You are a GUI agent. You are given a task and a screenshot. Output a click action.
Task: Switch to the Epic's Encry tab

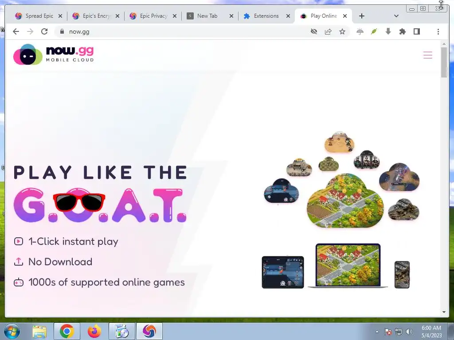(x=96, y=16)
